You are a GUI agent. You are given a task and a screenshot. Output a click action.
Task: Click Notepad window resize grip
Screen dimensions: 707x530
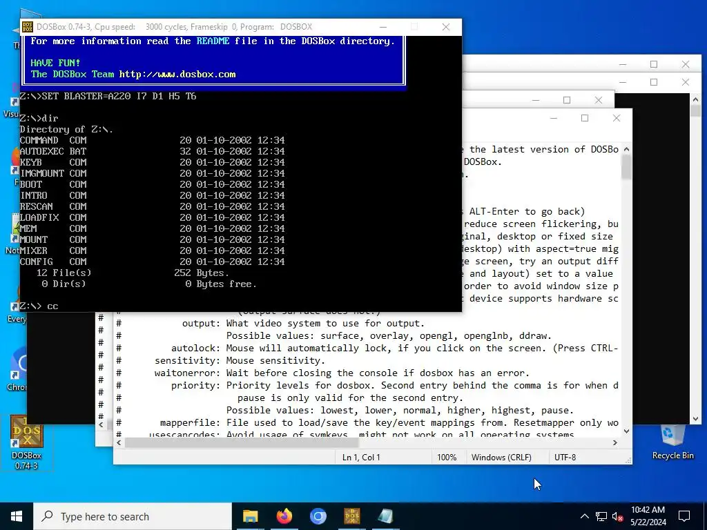pos(628,460)
